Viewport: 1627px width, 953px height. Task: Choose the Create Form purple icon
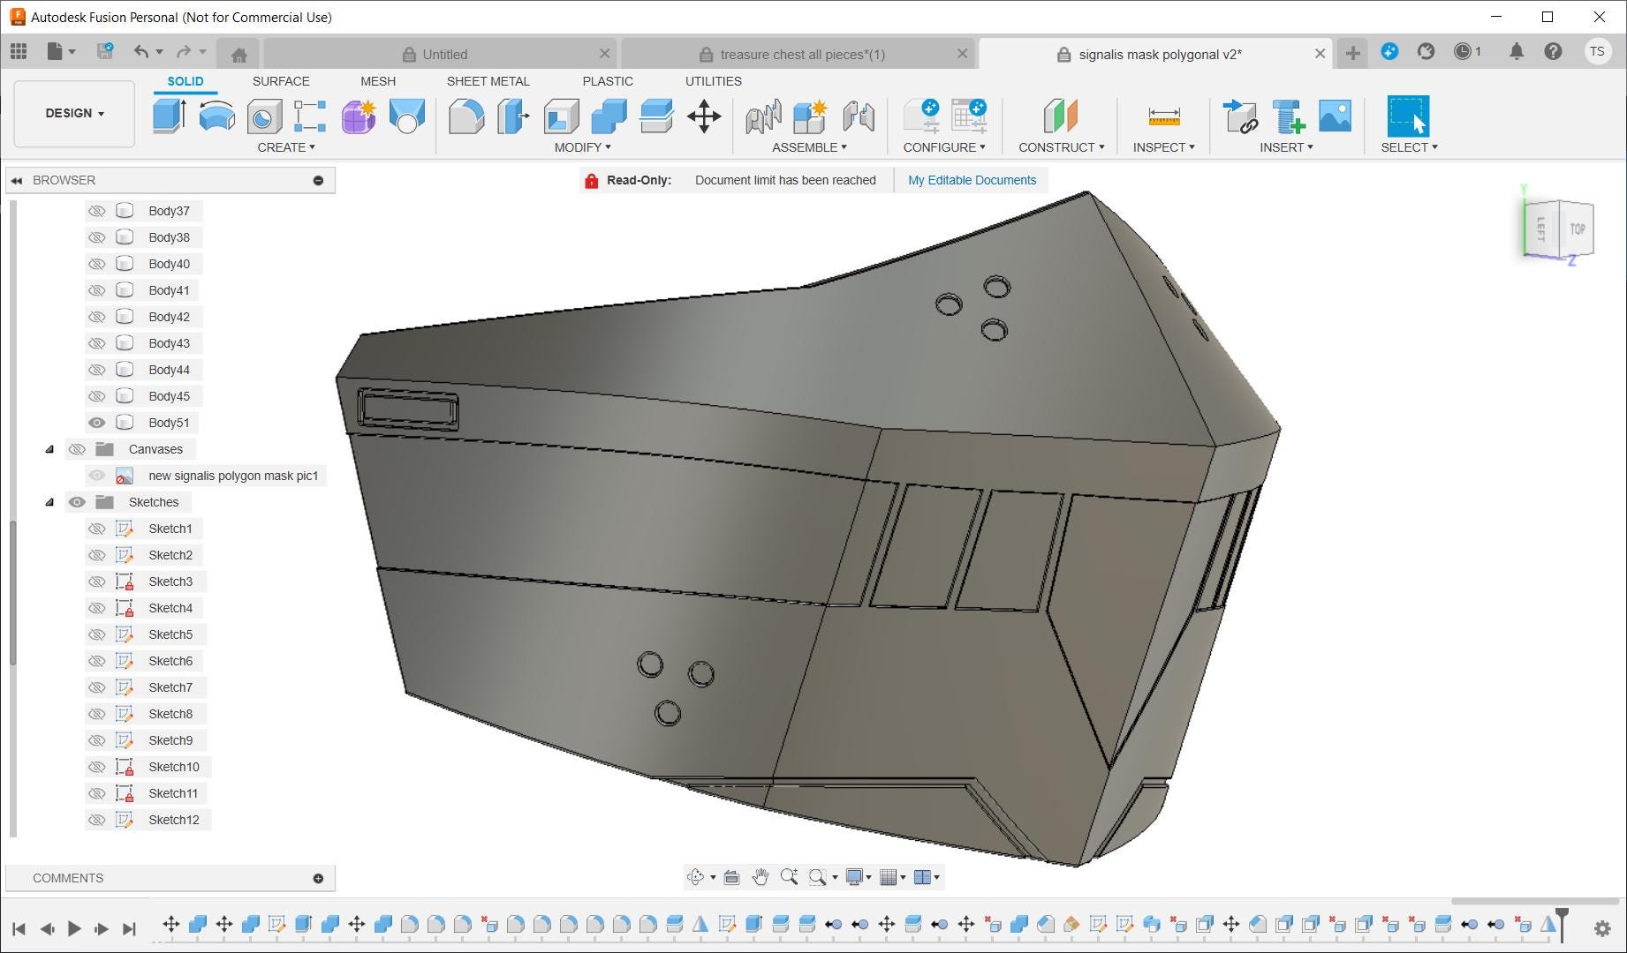click(359, 116)
